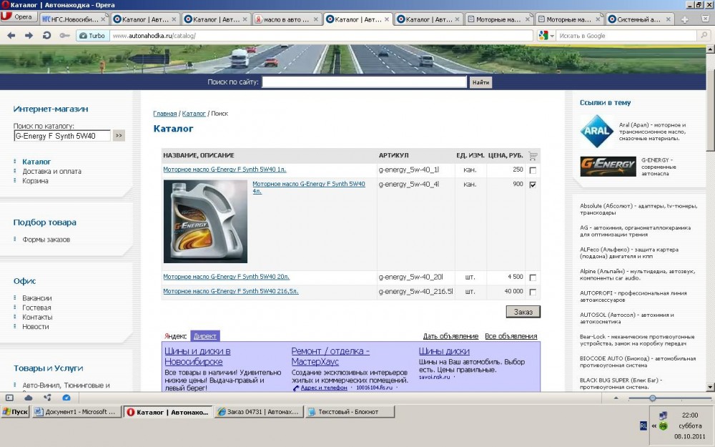This screenshot has width=715, height=447.
Task: Switch to the Документ1 - Microsoft taskbar button
Action: (x=77, y=412)
